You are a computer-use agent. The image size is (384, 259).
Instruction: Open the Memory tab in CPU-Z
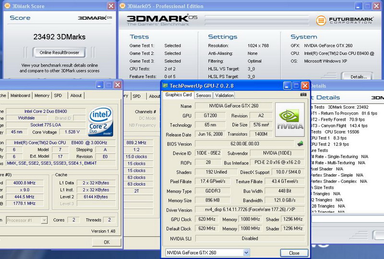coord(42,96)
